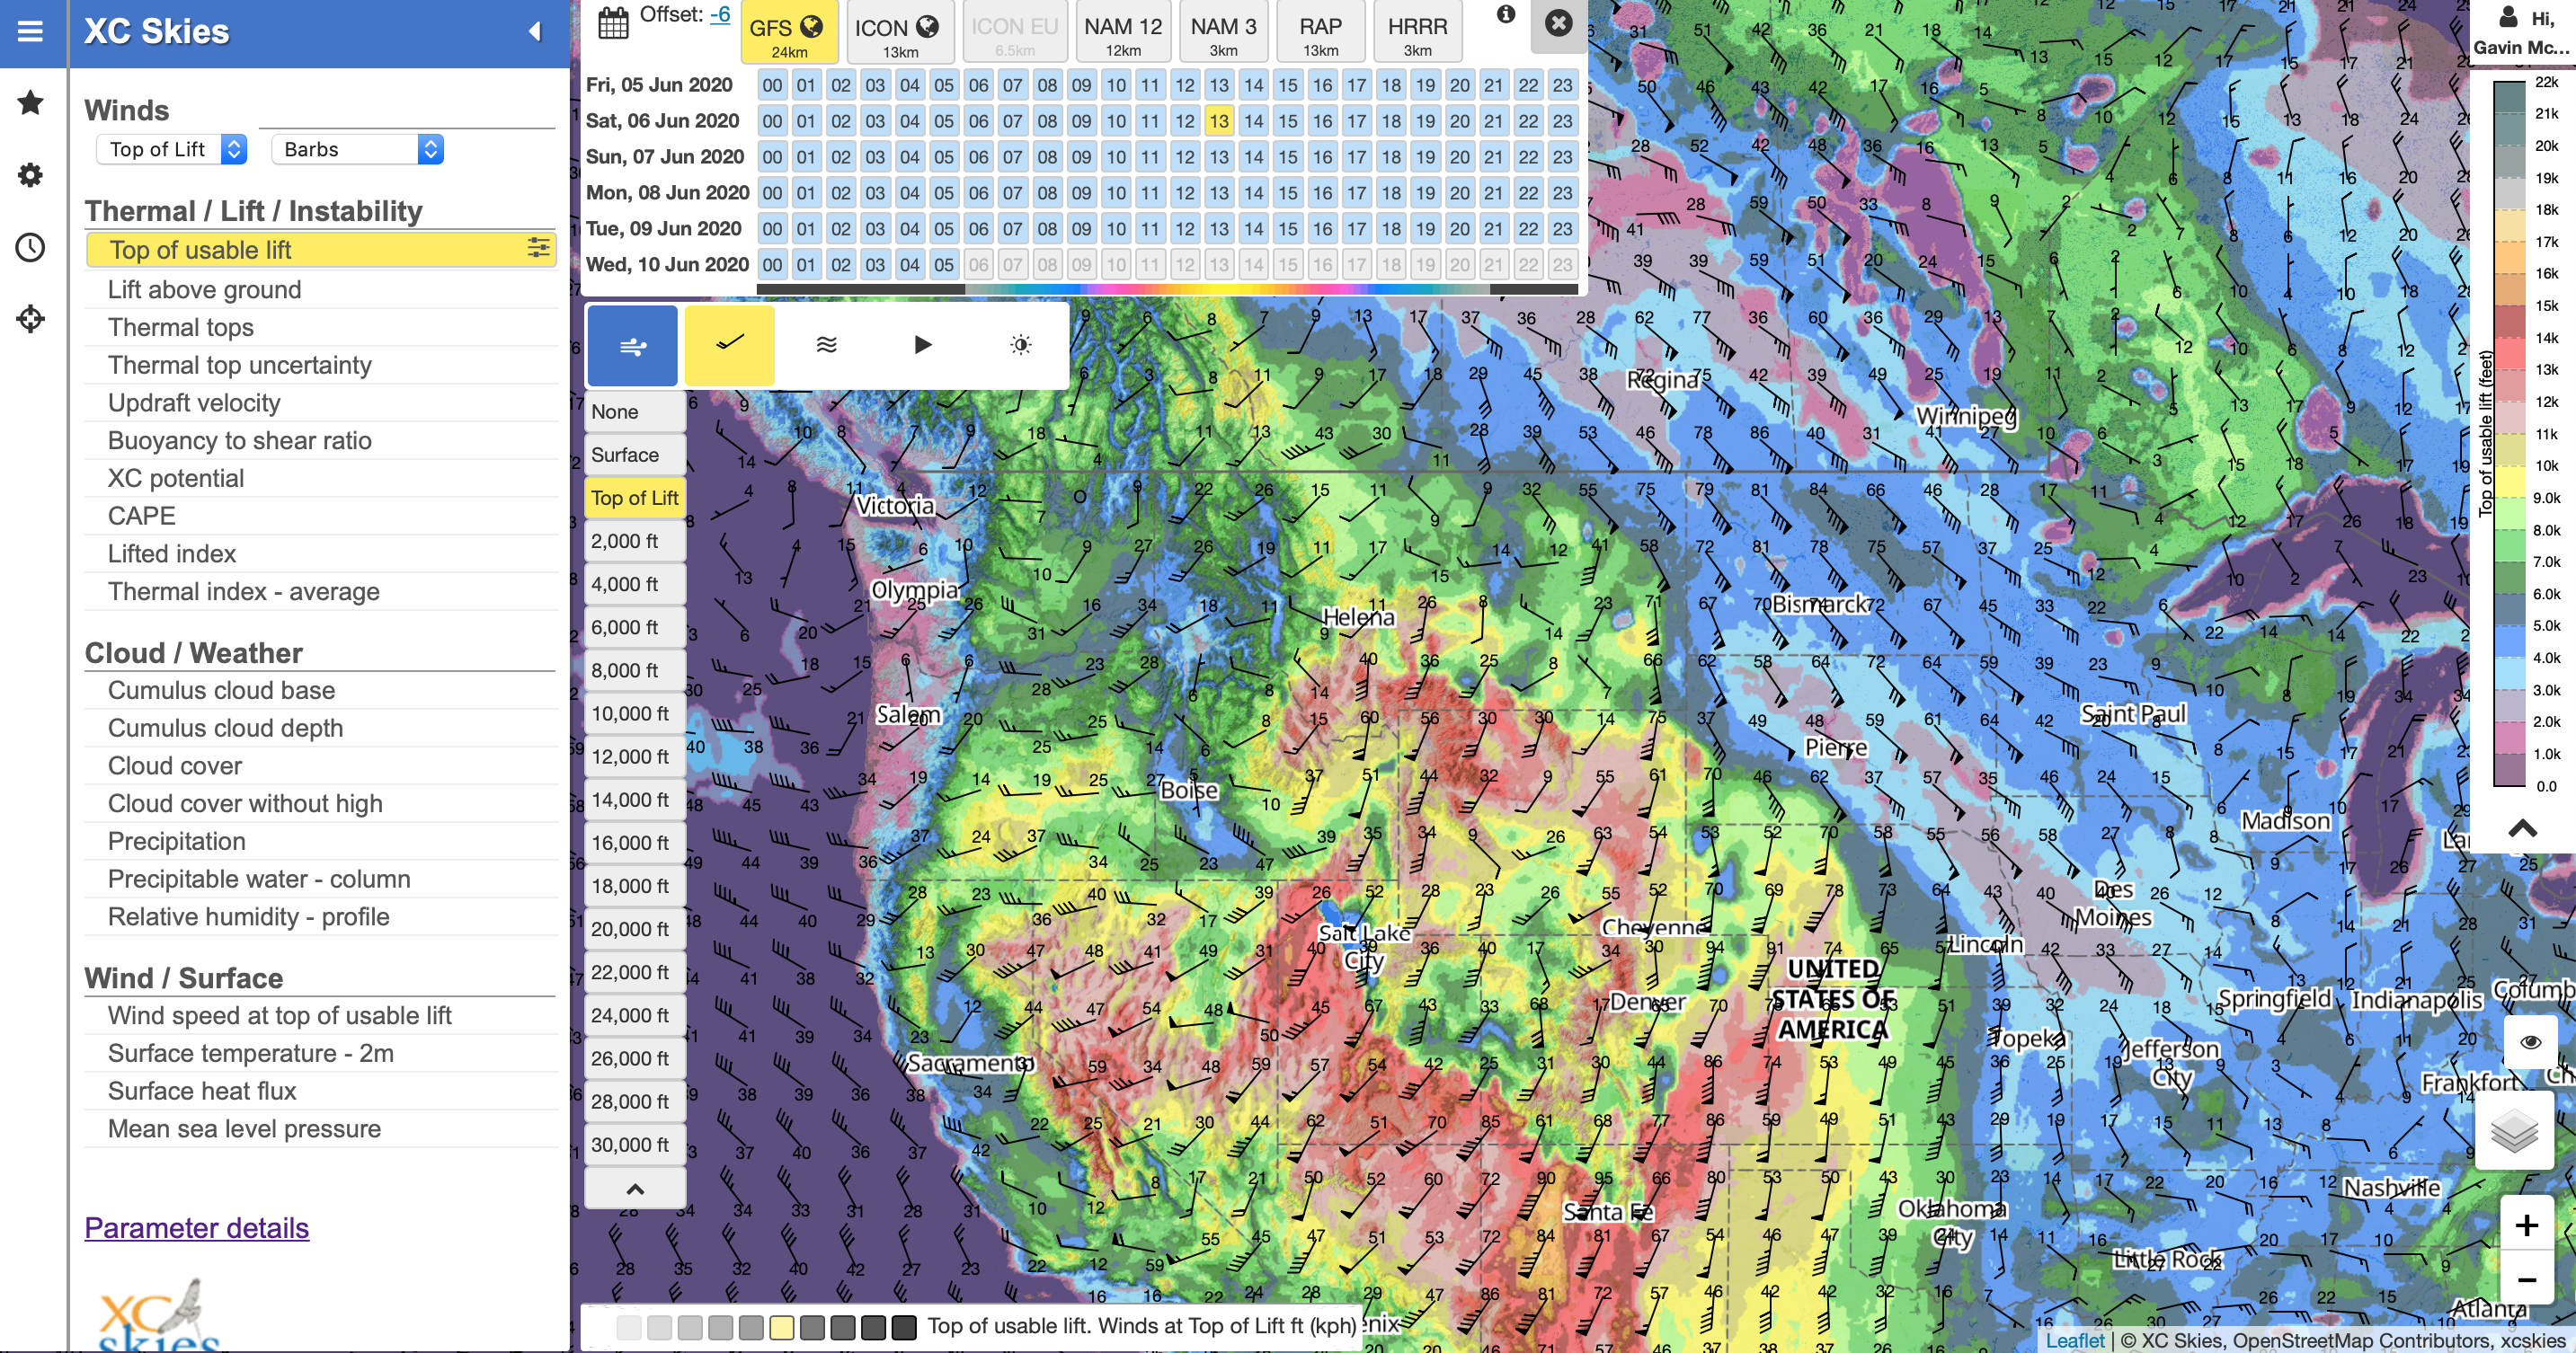Open the calendar date picker icon

point(613,23)
